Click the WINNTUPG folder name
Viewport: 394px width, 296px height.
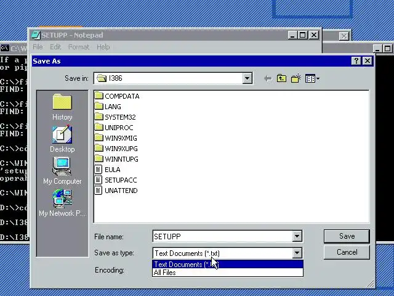pos(121,159)
